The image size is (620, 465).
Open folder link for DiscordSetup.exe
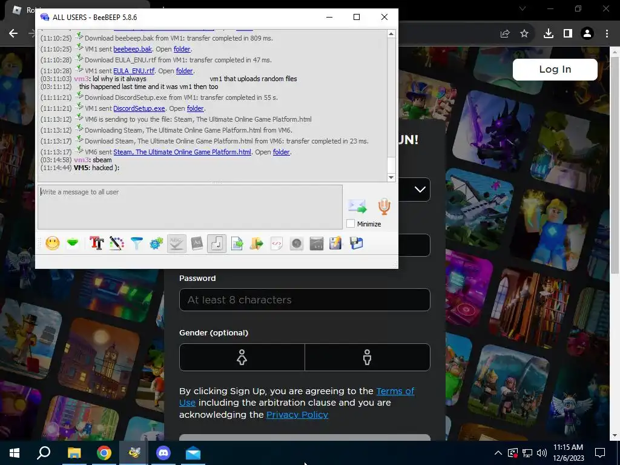coord(196,108)
